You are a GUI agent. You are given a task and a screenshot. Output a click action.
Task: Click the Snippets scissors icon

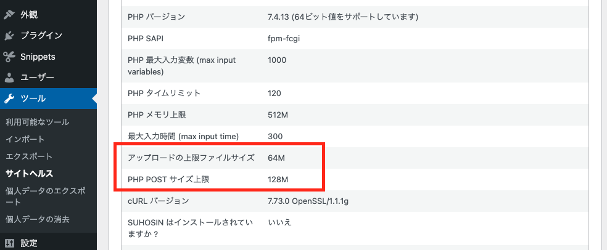(9, 57)
